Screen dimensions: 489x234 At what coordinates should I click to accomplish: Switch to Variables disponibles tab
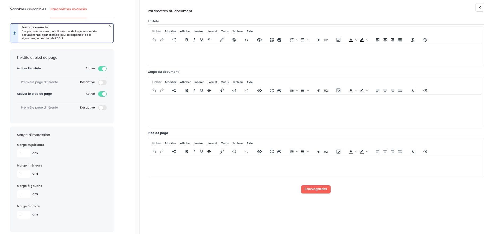pos(28,9)
